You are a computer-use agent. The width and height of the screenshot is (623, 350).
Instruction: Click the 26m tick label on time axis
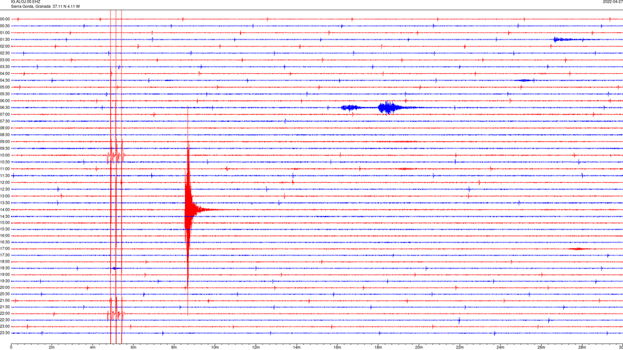[541, 347]
